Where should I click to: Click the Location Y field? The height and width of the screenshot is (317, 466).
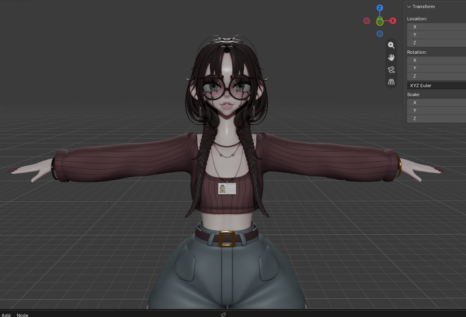[x=436, y=35]
